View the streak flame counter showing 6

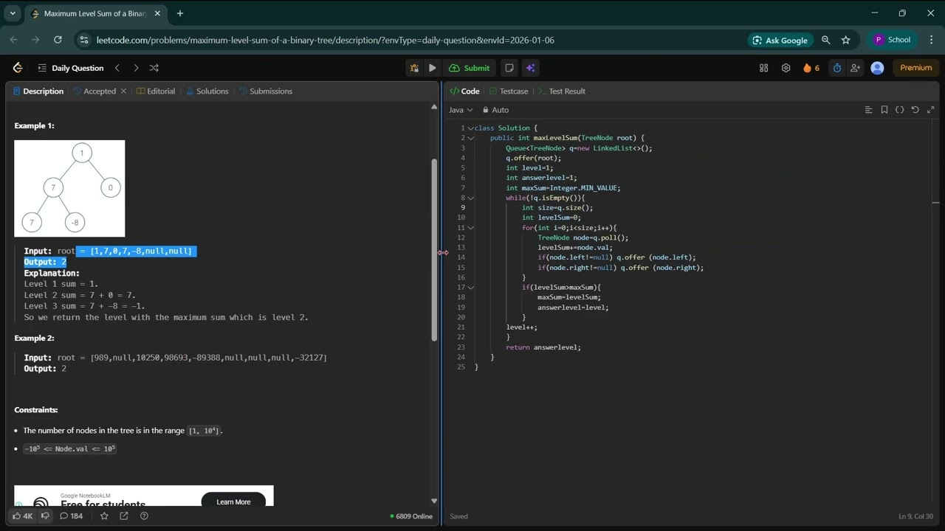(811, 68)
